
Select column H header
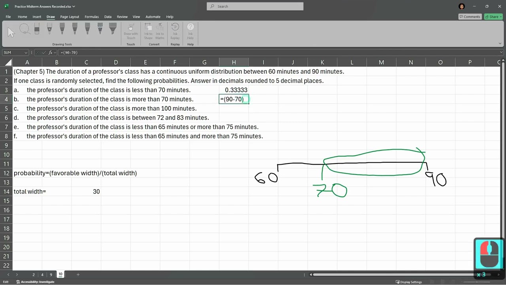(234, 63)
